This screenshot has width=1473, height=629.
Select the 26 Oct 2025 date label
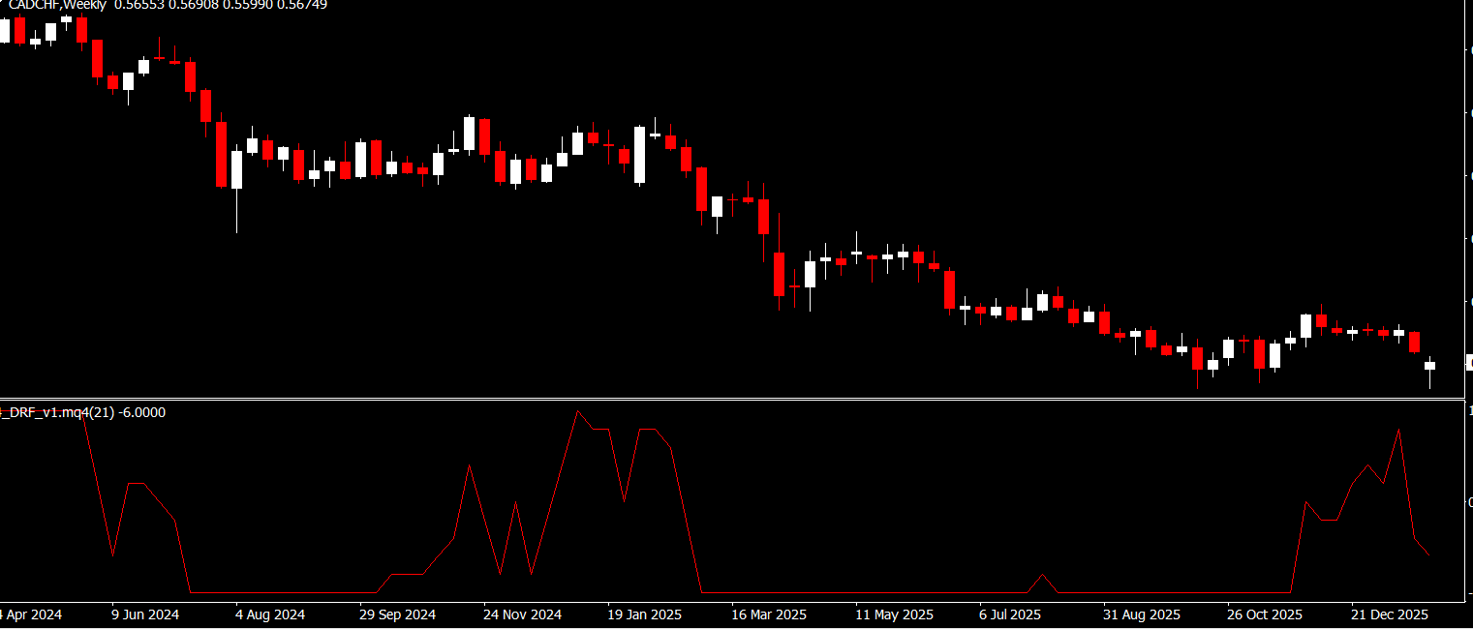[1265, 614]
